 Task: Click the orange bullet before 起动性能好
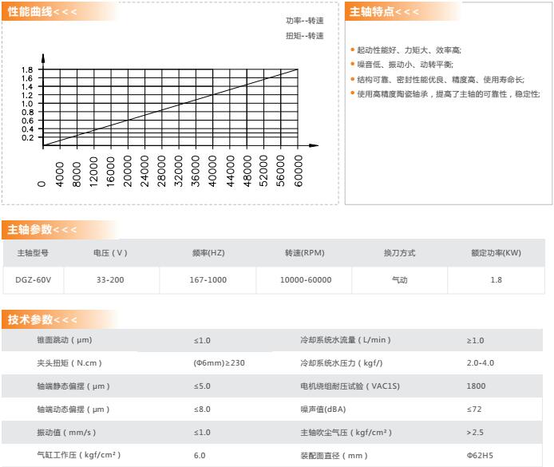(x=353, y=49)
